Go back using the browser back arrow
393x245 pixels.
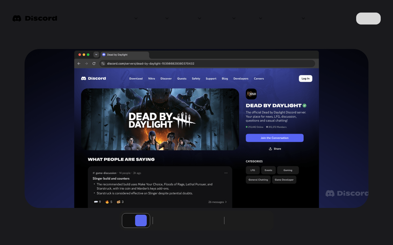pyautogui.click(x=79, y=63)
